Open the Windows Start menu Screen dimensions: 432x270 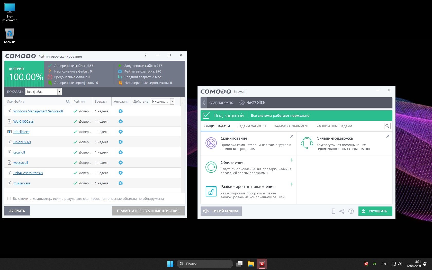[x=170, y=264]
